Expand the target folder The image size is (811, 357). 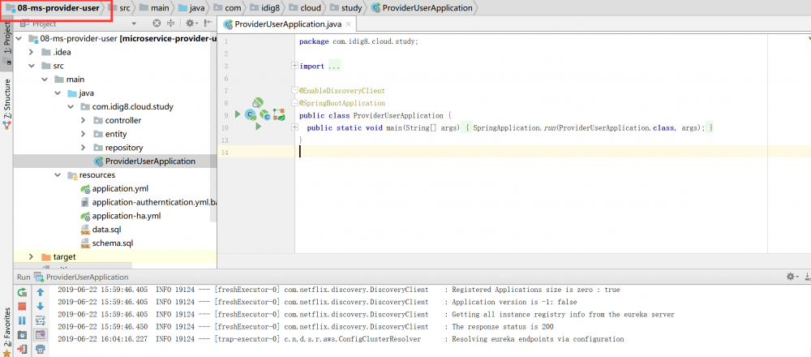(32, 256)
